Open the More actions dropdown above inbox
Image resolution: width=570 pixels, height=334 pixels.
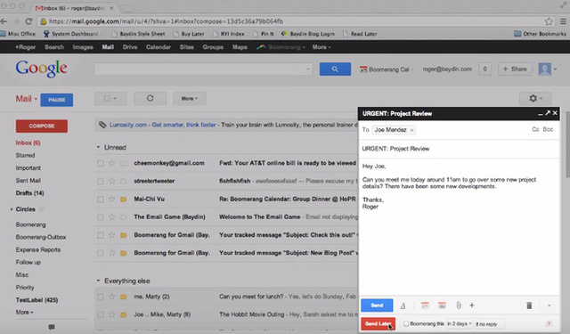(190, 99)
